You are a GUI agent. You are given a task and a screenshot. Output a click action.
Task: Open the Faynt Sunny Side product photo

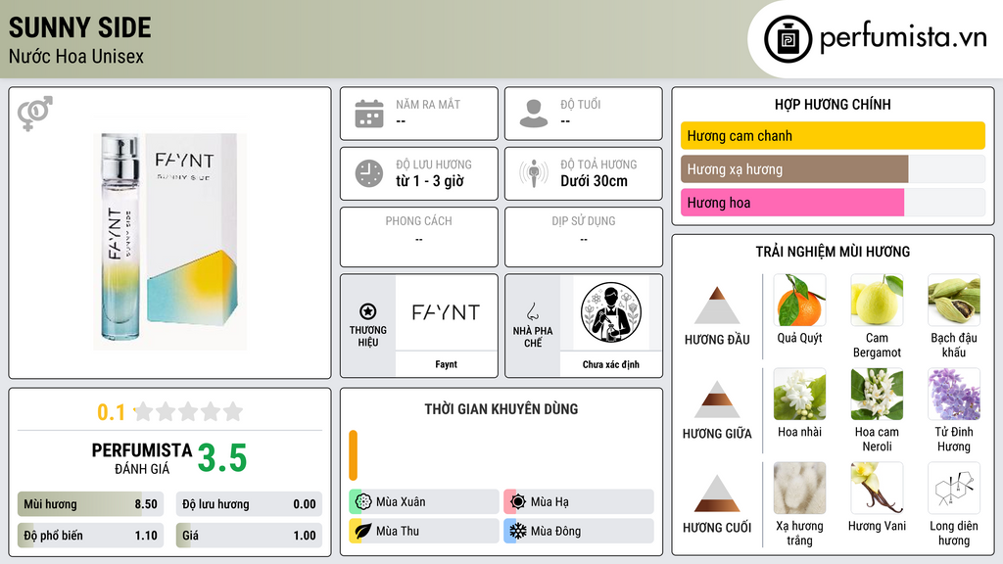[x=170, y=241]
